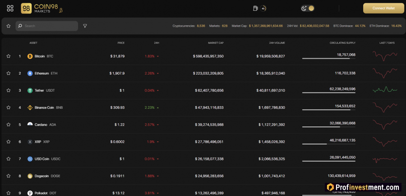The height and width of the screenshot is (196, 406).
Task: Open the Bitcoin asset name link
Action: click(x=40, y=56)
